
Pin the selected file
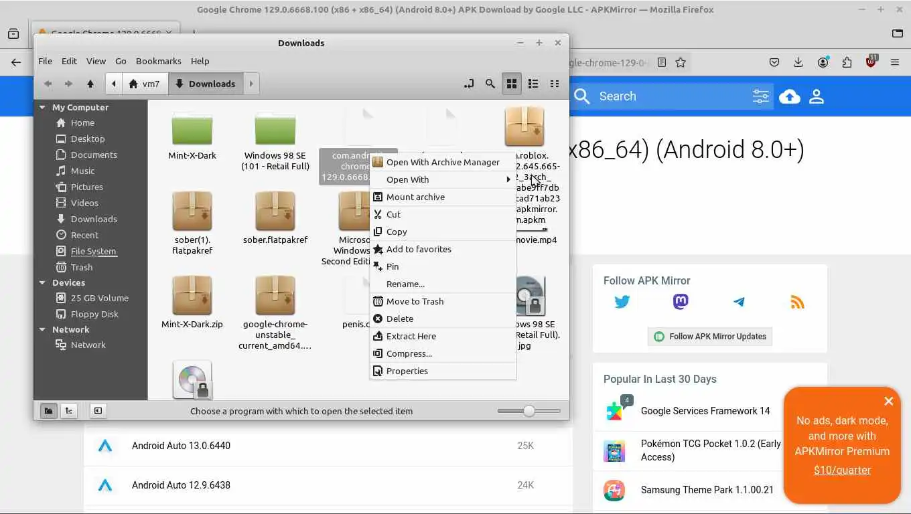pos(443,266)
